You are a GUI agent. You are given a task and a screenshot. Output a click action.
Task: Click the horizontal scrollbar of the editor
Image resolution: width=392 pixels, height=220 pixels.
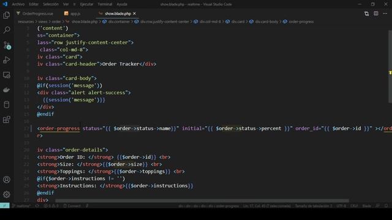coord(202,200)
